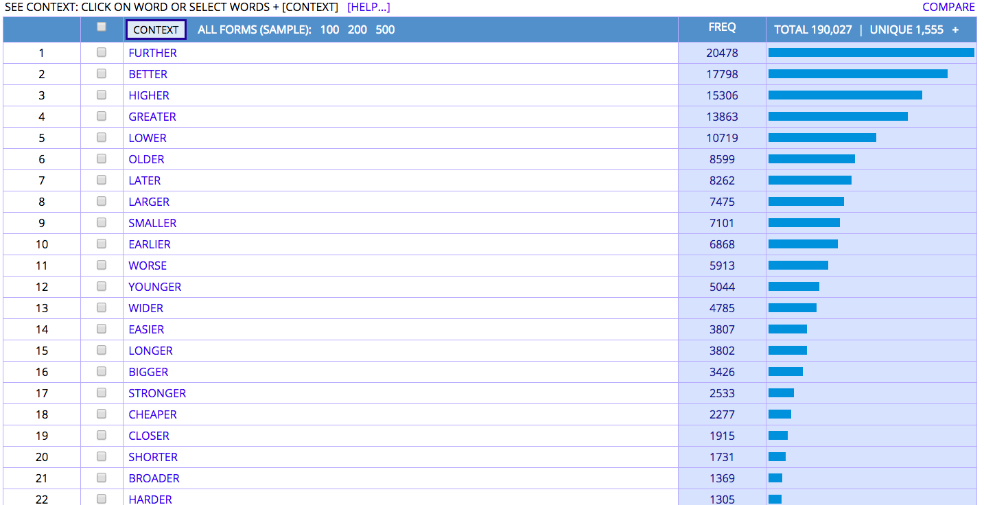View context for WORSE
Image resolution: width=984 pixels, height=505 pixels.
(x=148, y=266)
